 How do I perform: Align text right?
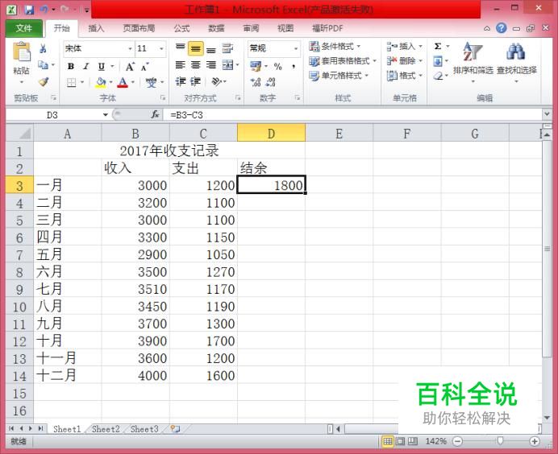[x=211, y=65]
